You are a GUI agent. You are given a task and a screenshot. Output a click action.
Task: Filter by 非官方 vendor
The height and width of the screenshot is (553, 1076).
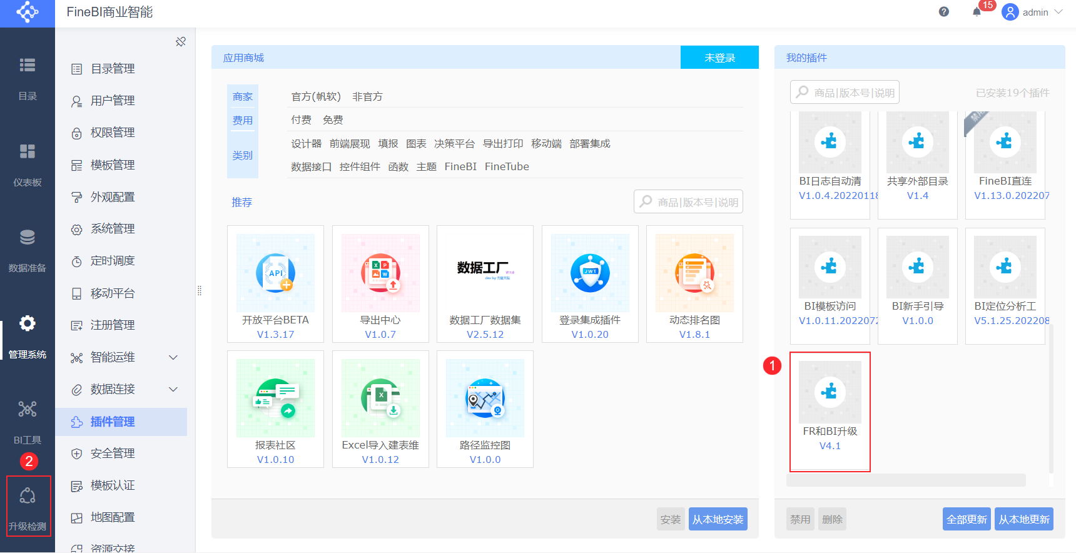pyautogui.click(x=367, y=96)
